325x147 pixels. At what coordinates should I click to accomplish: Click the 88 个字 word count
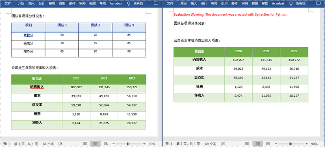48,143
